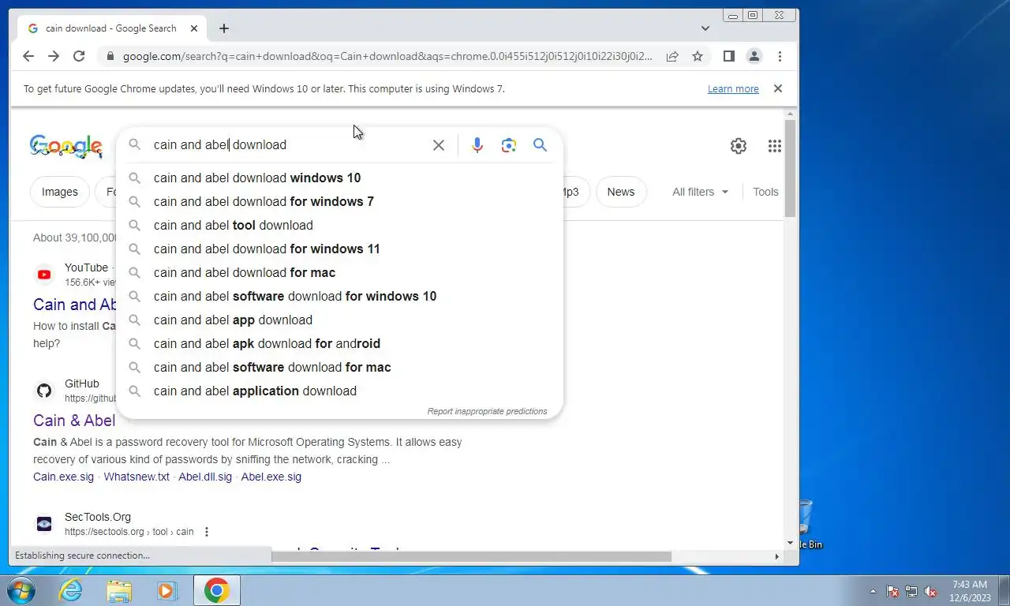Open the Windows Start menu
Image resolution: width=1010 pixels, height=606 pixels.
click(21, 590)
